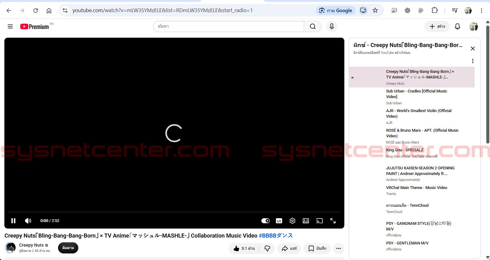Open the Chrome profile avatar
490x260 pixels.
pyautogui.click(x=468, y=11)
